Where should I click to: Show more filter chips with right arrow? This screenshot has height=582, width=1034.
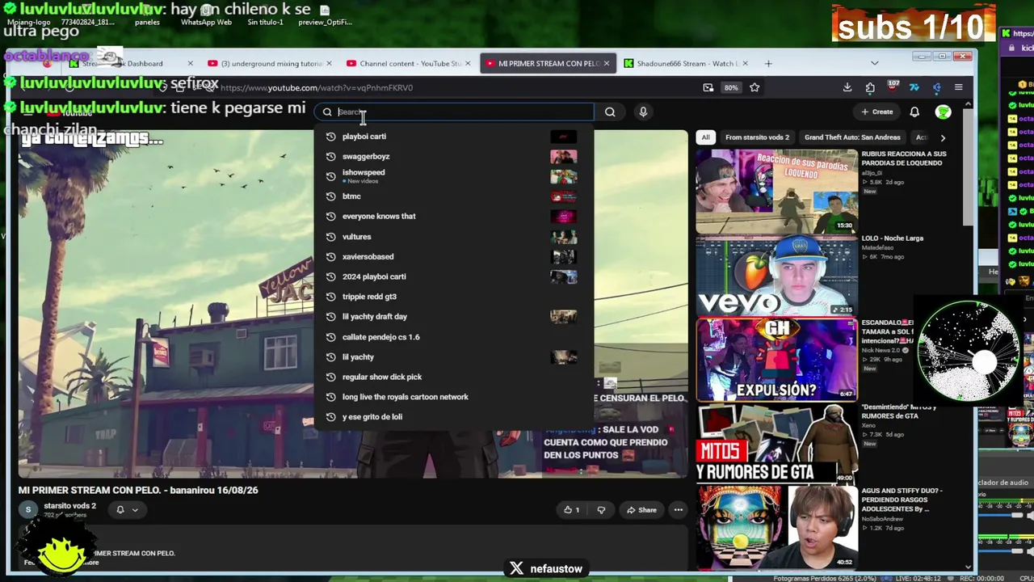coord(943,137)
